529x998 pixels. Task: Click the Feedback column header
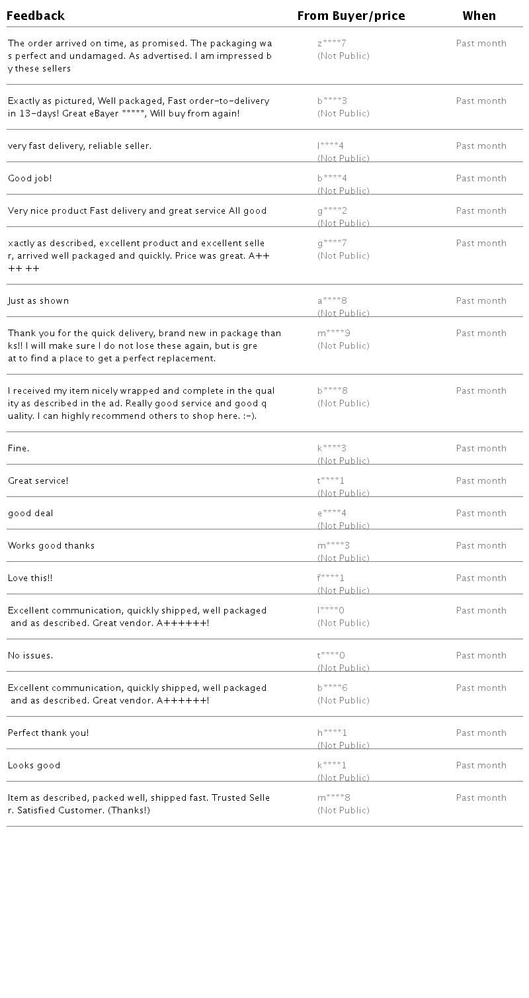pyautogui.click(x=36, y=16)
